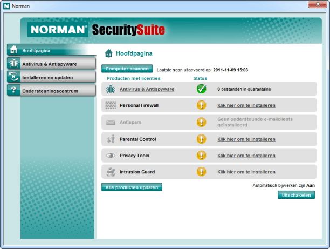The image size is (330, 249).
Task: Click the Intrusion Guard burglar icon
Action: coord(111,172)
